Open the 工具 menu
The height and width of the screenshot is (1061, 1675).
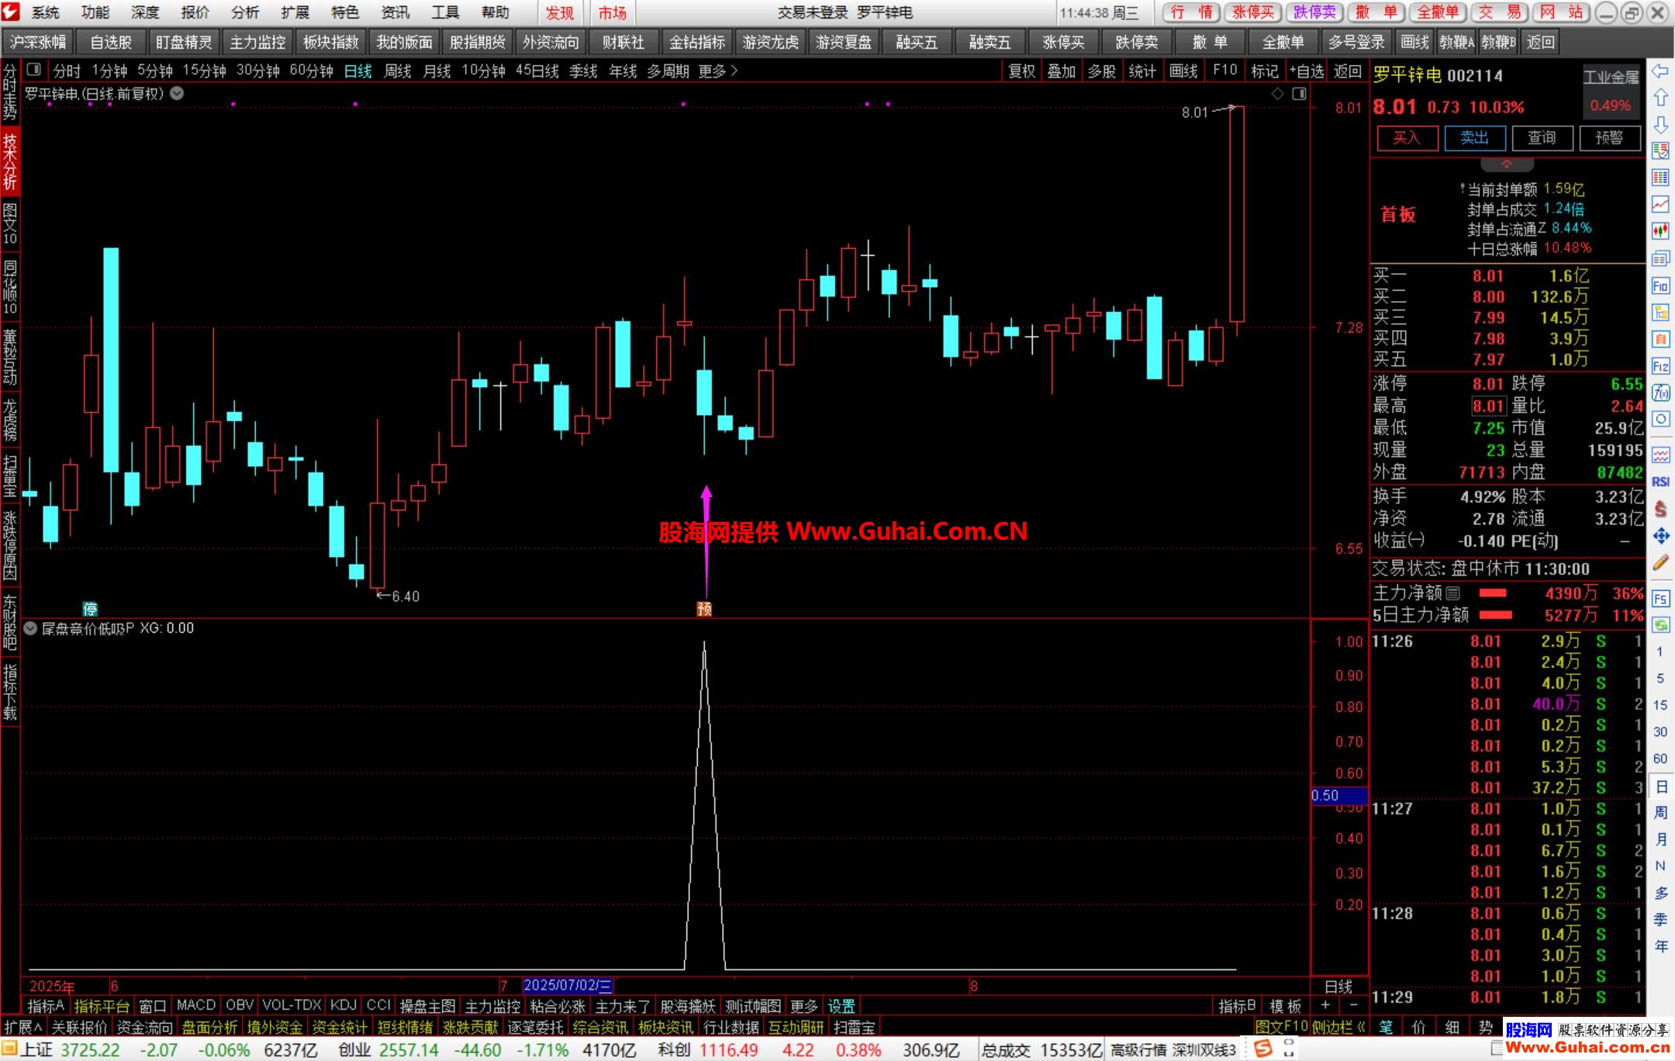[445, 12]
